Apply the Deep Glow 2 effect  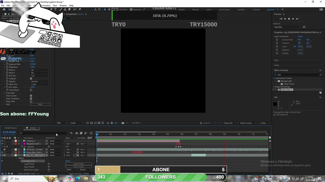[287, 90]
